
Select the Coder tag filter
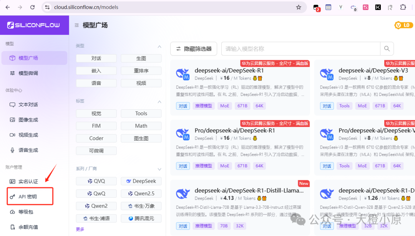point(96,139)
